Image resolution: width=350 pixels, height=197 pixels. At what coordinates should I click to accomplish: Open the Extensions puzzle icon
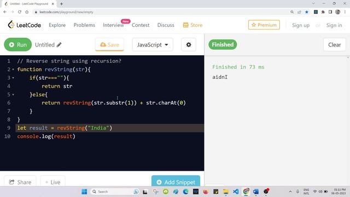coord(323,12)
